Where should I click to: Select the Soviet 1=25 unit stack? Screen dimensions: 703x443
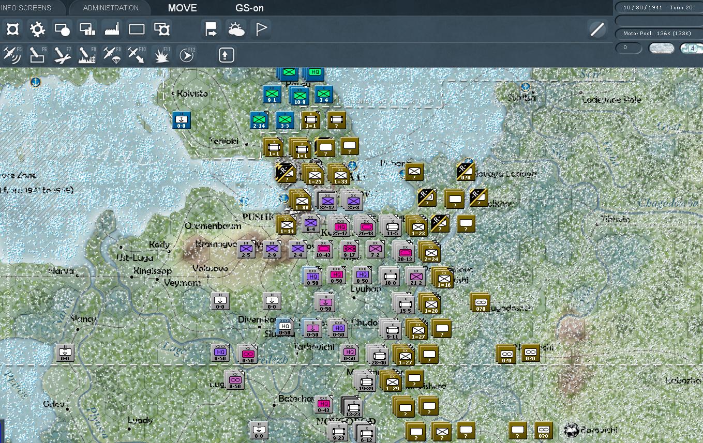point(314,175)
